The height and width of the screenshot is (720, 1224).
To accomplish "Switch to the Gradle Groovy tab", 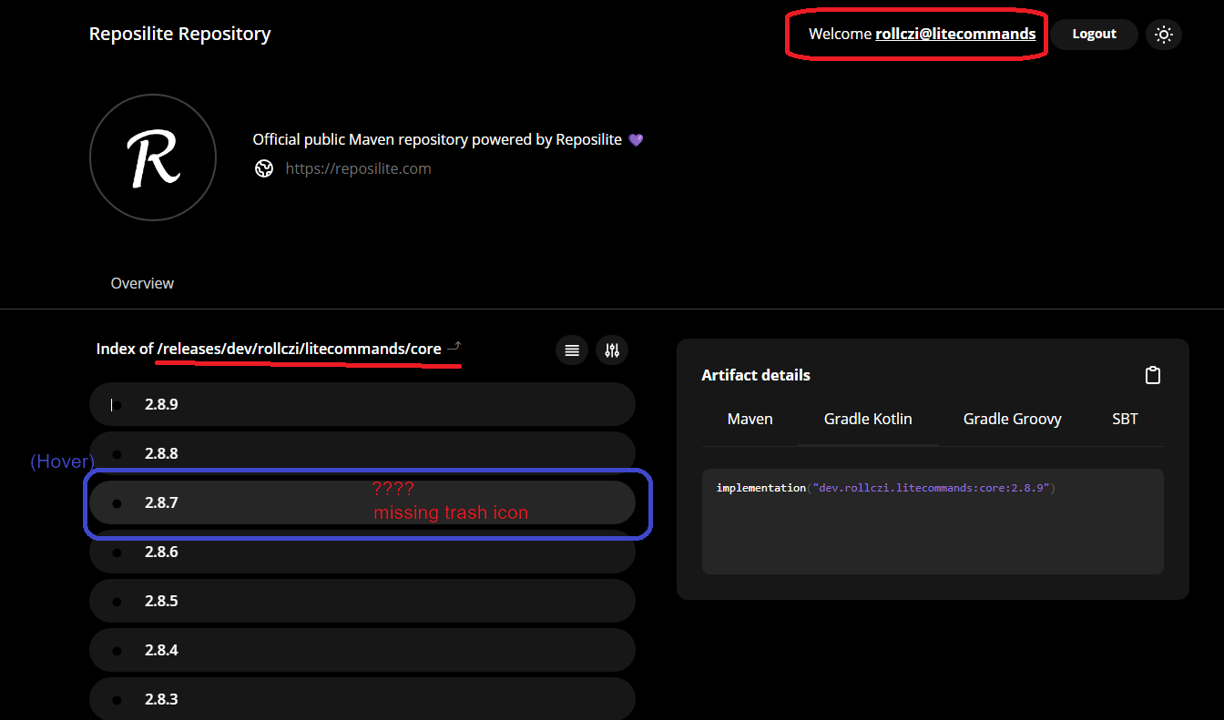I will (1012, 419).
